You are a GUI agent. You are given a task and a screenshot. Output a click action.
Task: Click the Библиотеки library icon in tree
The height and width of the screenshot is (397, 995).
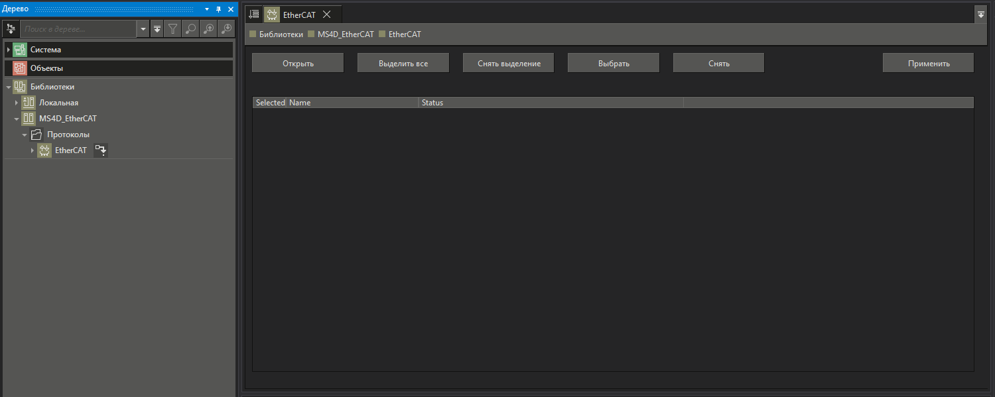20,87
